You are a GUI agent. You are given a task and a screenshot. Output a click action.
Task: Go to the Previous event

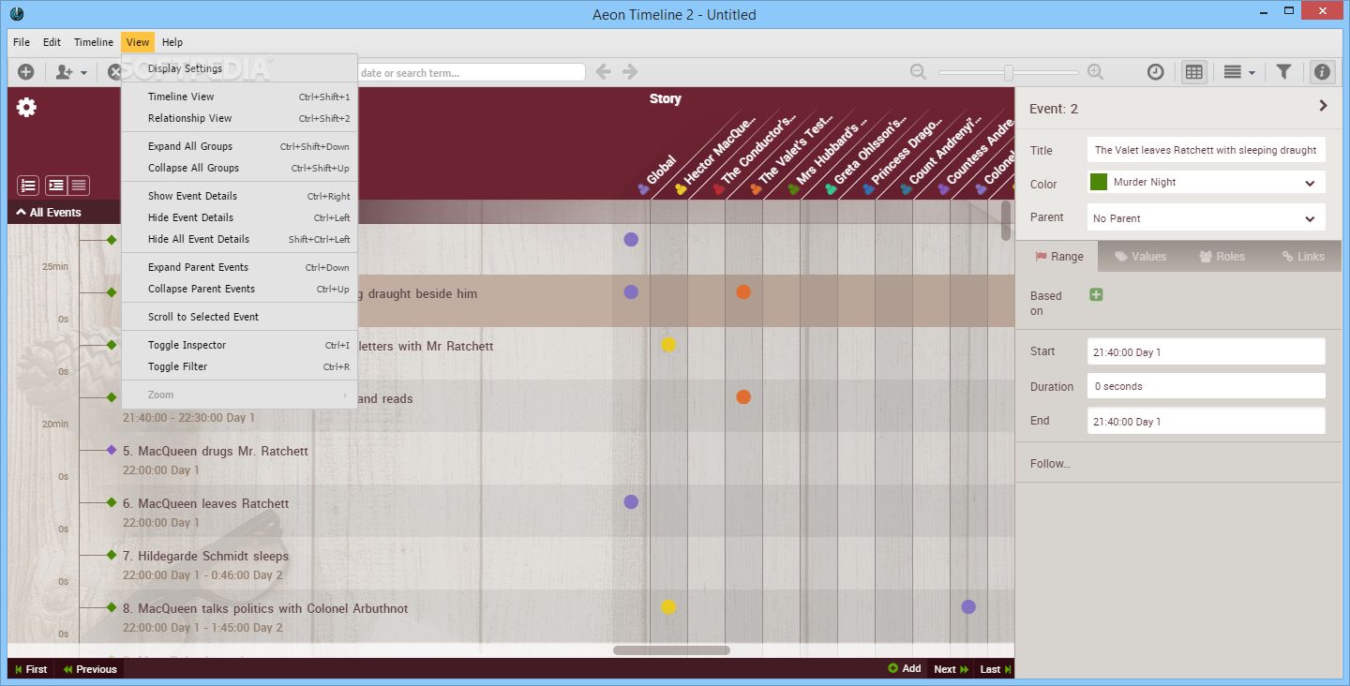click(x=90, y=669)
